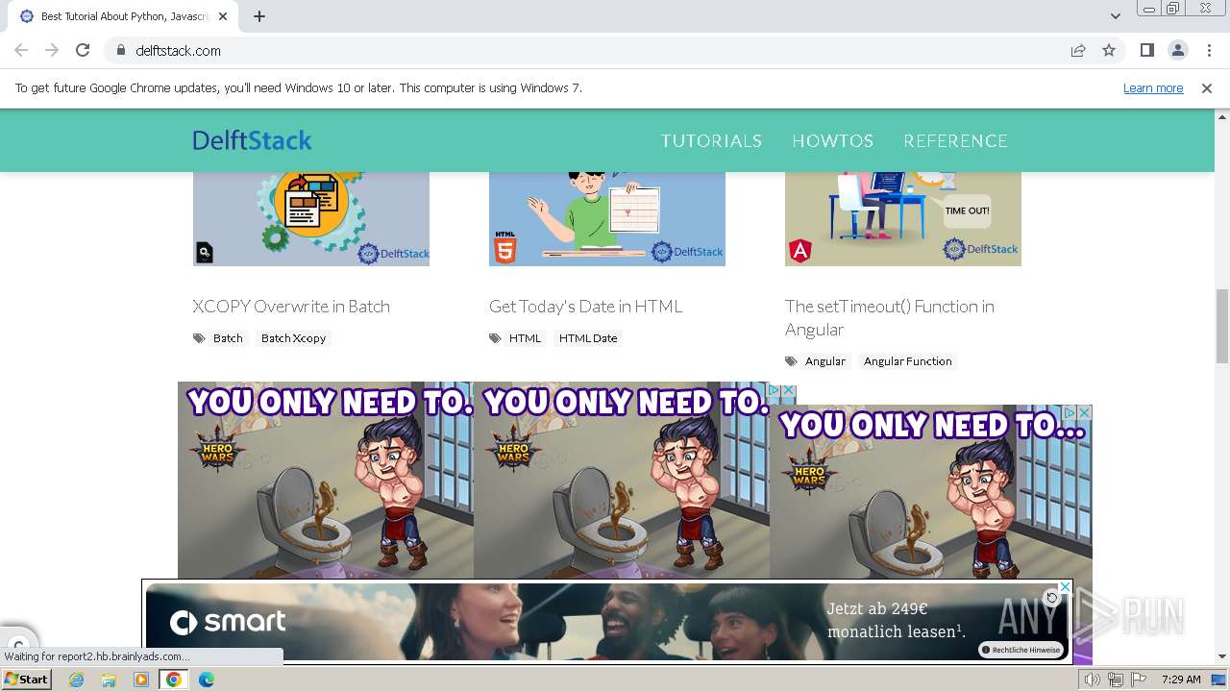Select the Best Tutorial About Python tab
The height and width of the screenshot is (692, 1230).
[x=122, y=16]
